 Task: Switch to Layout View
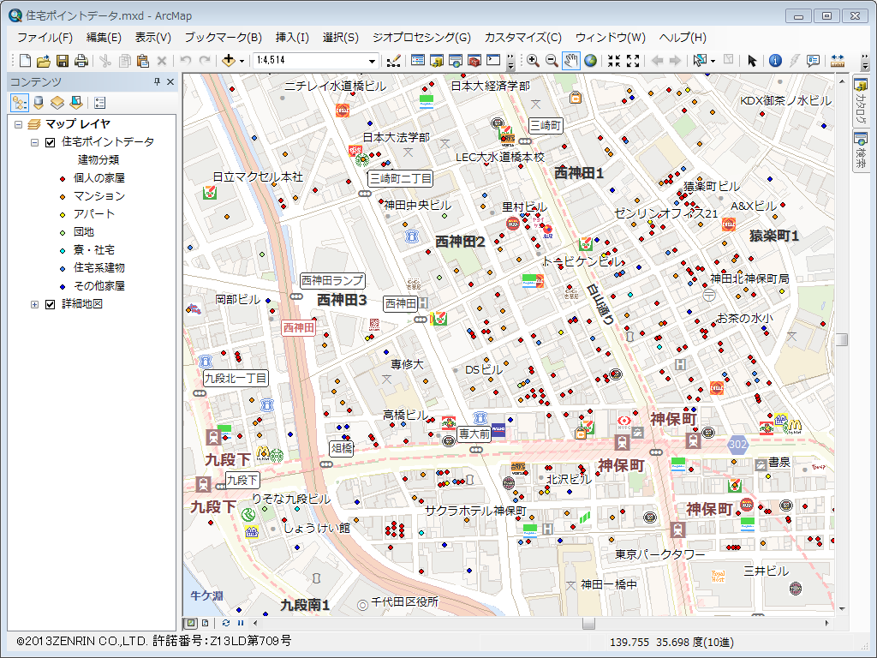click(x=206, y=623)
